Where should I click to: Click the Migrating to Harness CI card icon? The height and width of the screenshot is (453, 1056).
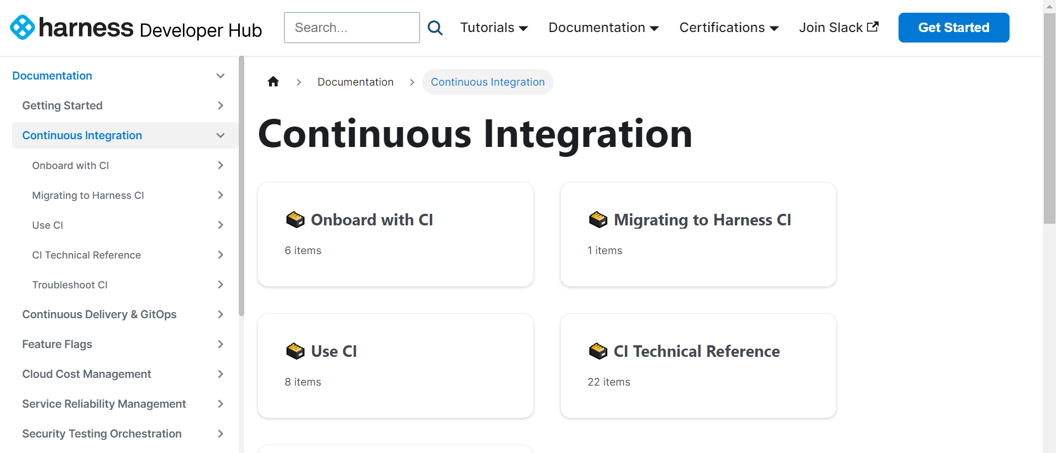(x=598, y=220)
